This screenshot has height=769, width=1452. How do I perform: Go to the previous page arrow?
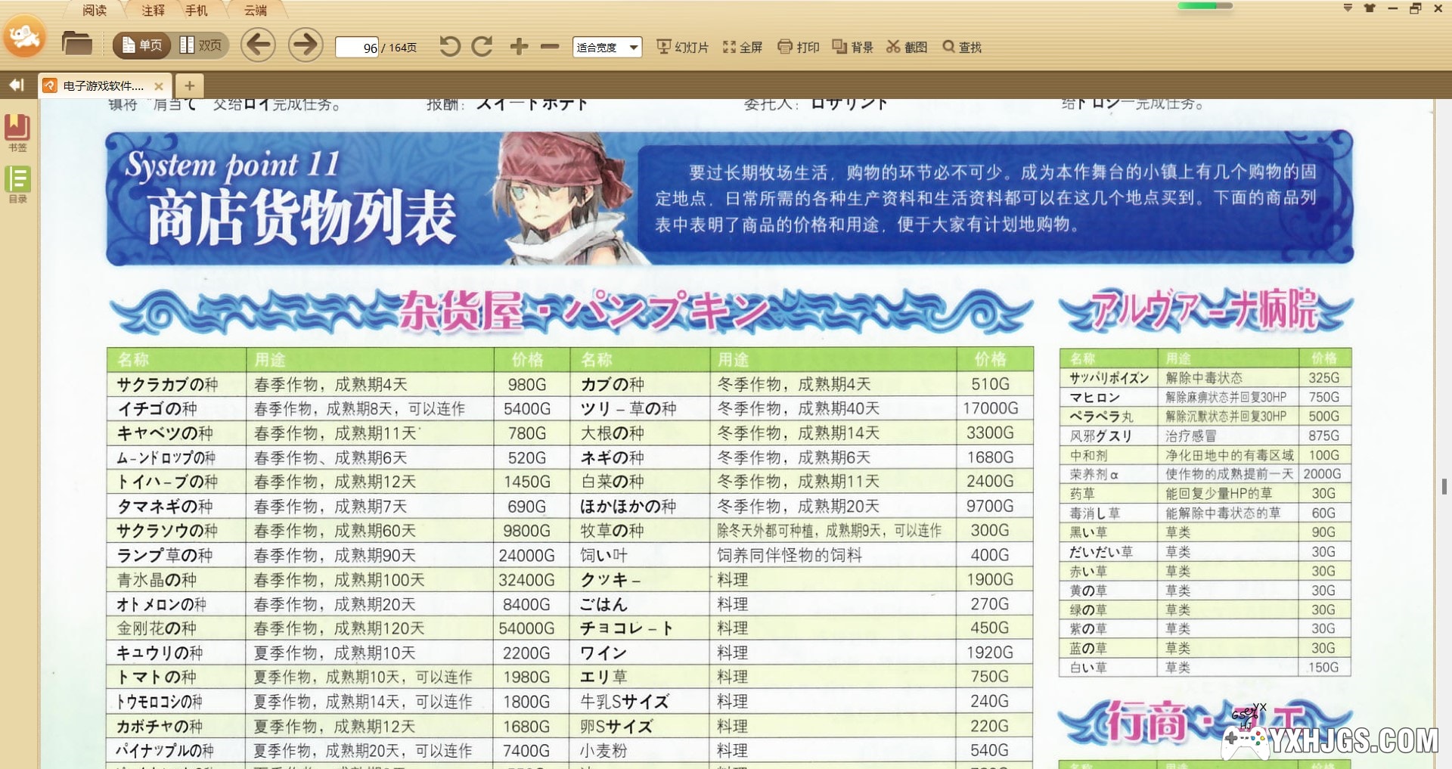pyautogui.click(x=258, y=45)
